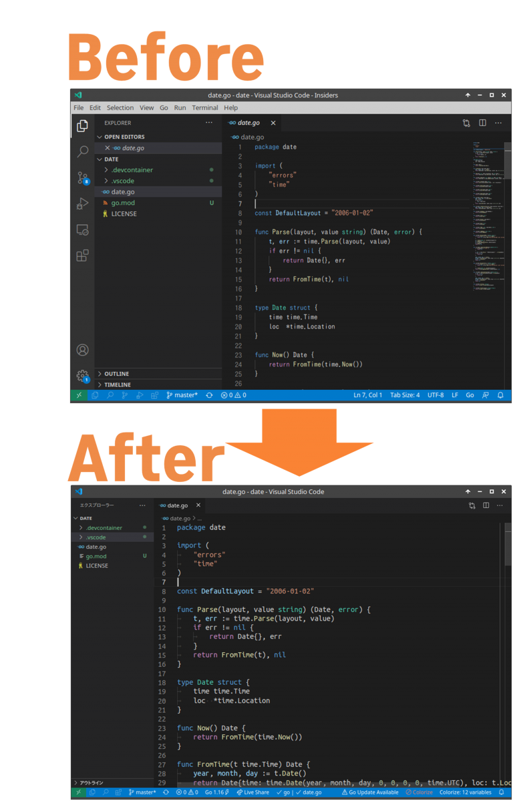The width and height of the screenshot is (513, 801).
Task: Click errors and warnings count in After status bar
Action: 188,792
